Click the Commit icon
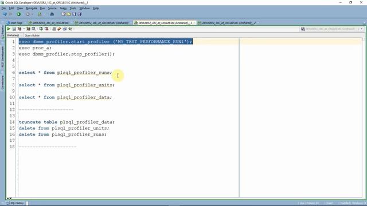367x206 pixels. click(41, 29)
